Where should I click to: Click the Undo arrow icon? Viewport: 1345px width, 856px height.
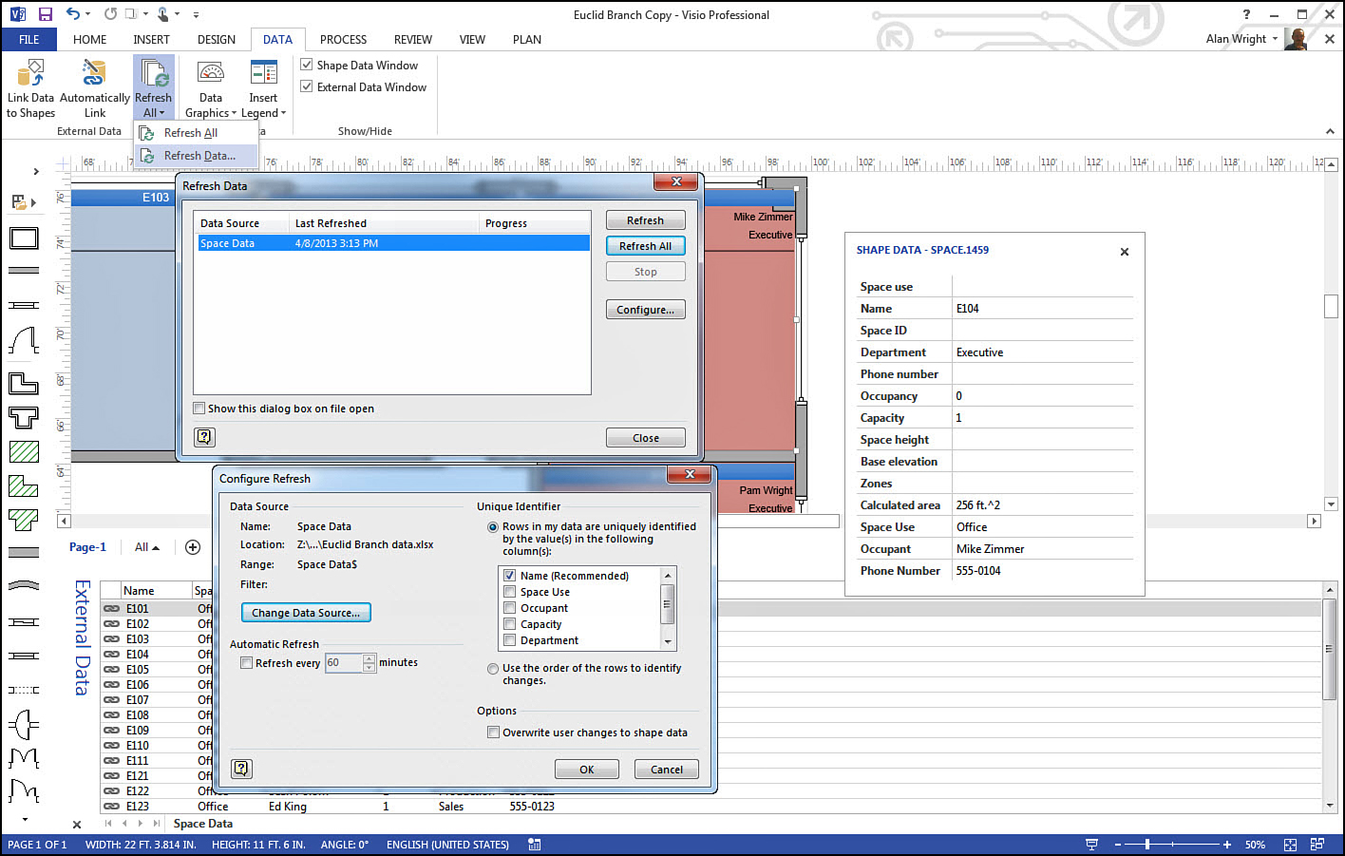73,14
